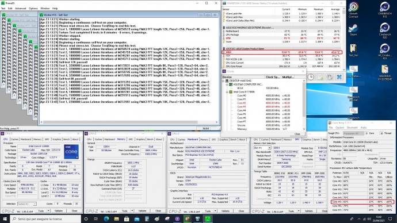This screenshot has width=397, height=223.
Task: Open Task View on the taskbar
Action: [96, 219]
